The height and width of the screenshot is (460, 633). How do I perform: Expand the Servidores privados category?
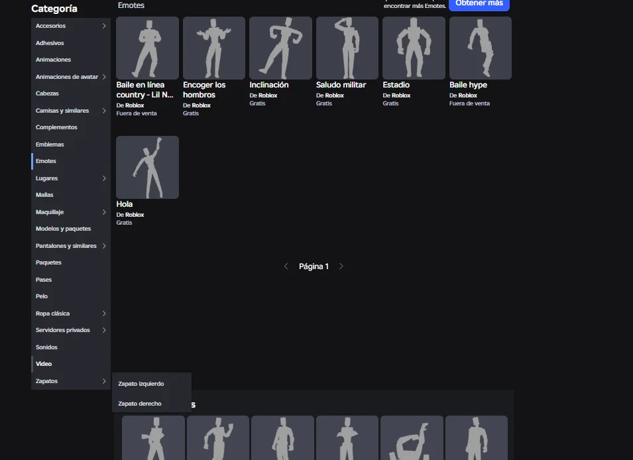tap(70, 330)
